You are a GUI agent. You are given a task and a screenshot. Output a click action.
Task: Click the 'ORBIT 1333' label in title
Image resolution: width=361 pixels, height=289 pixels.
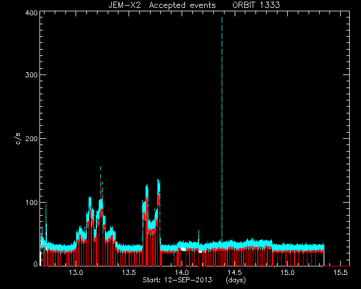[256, 5]
